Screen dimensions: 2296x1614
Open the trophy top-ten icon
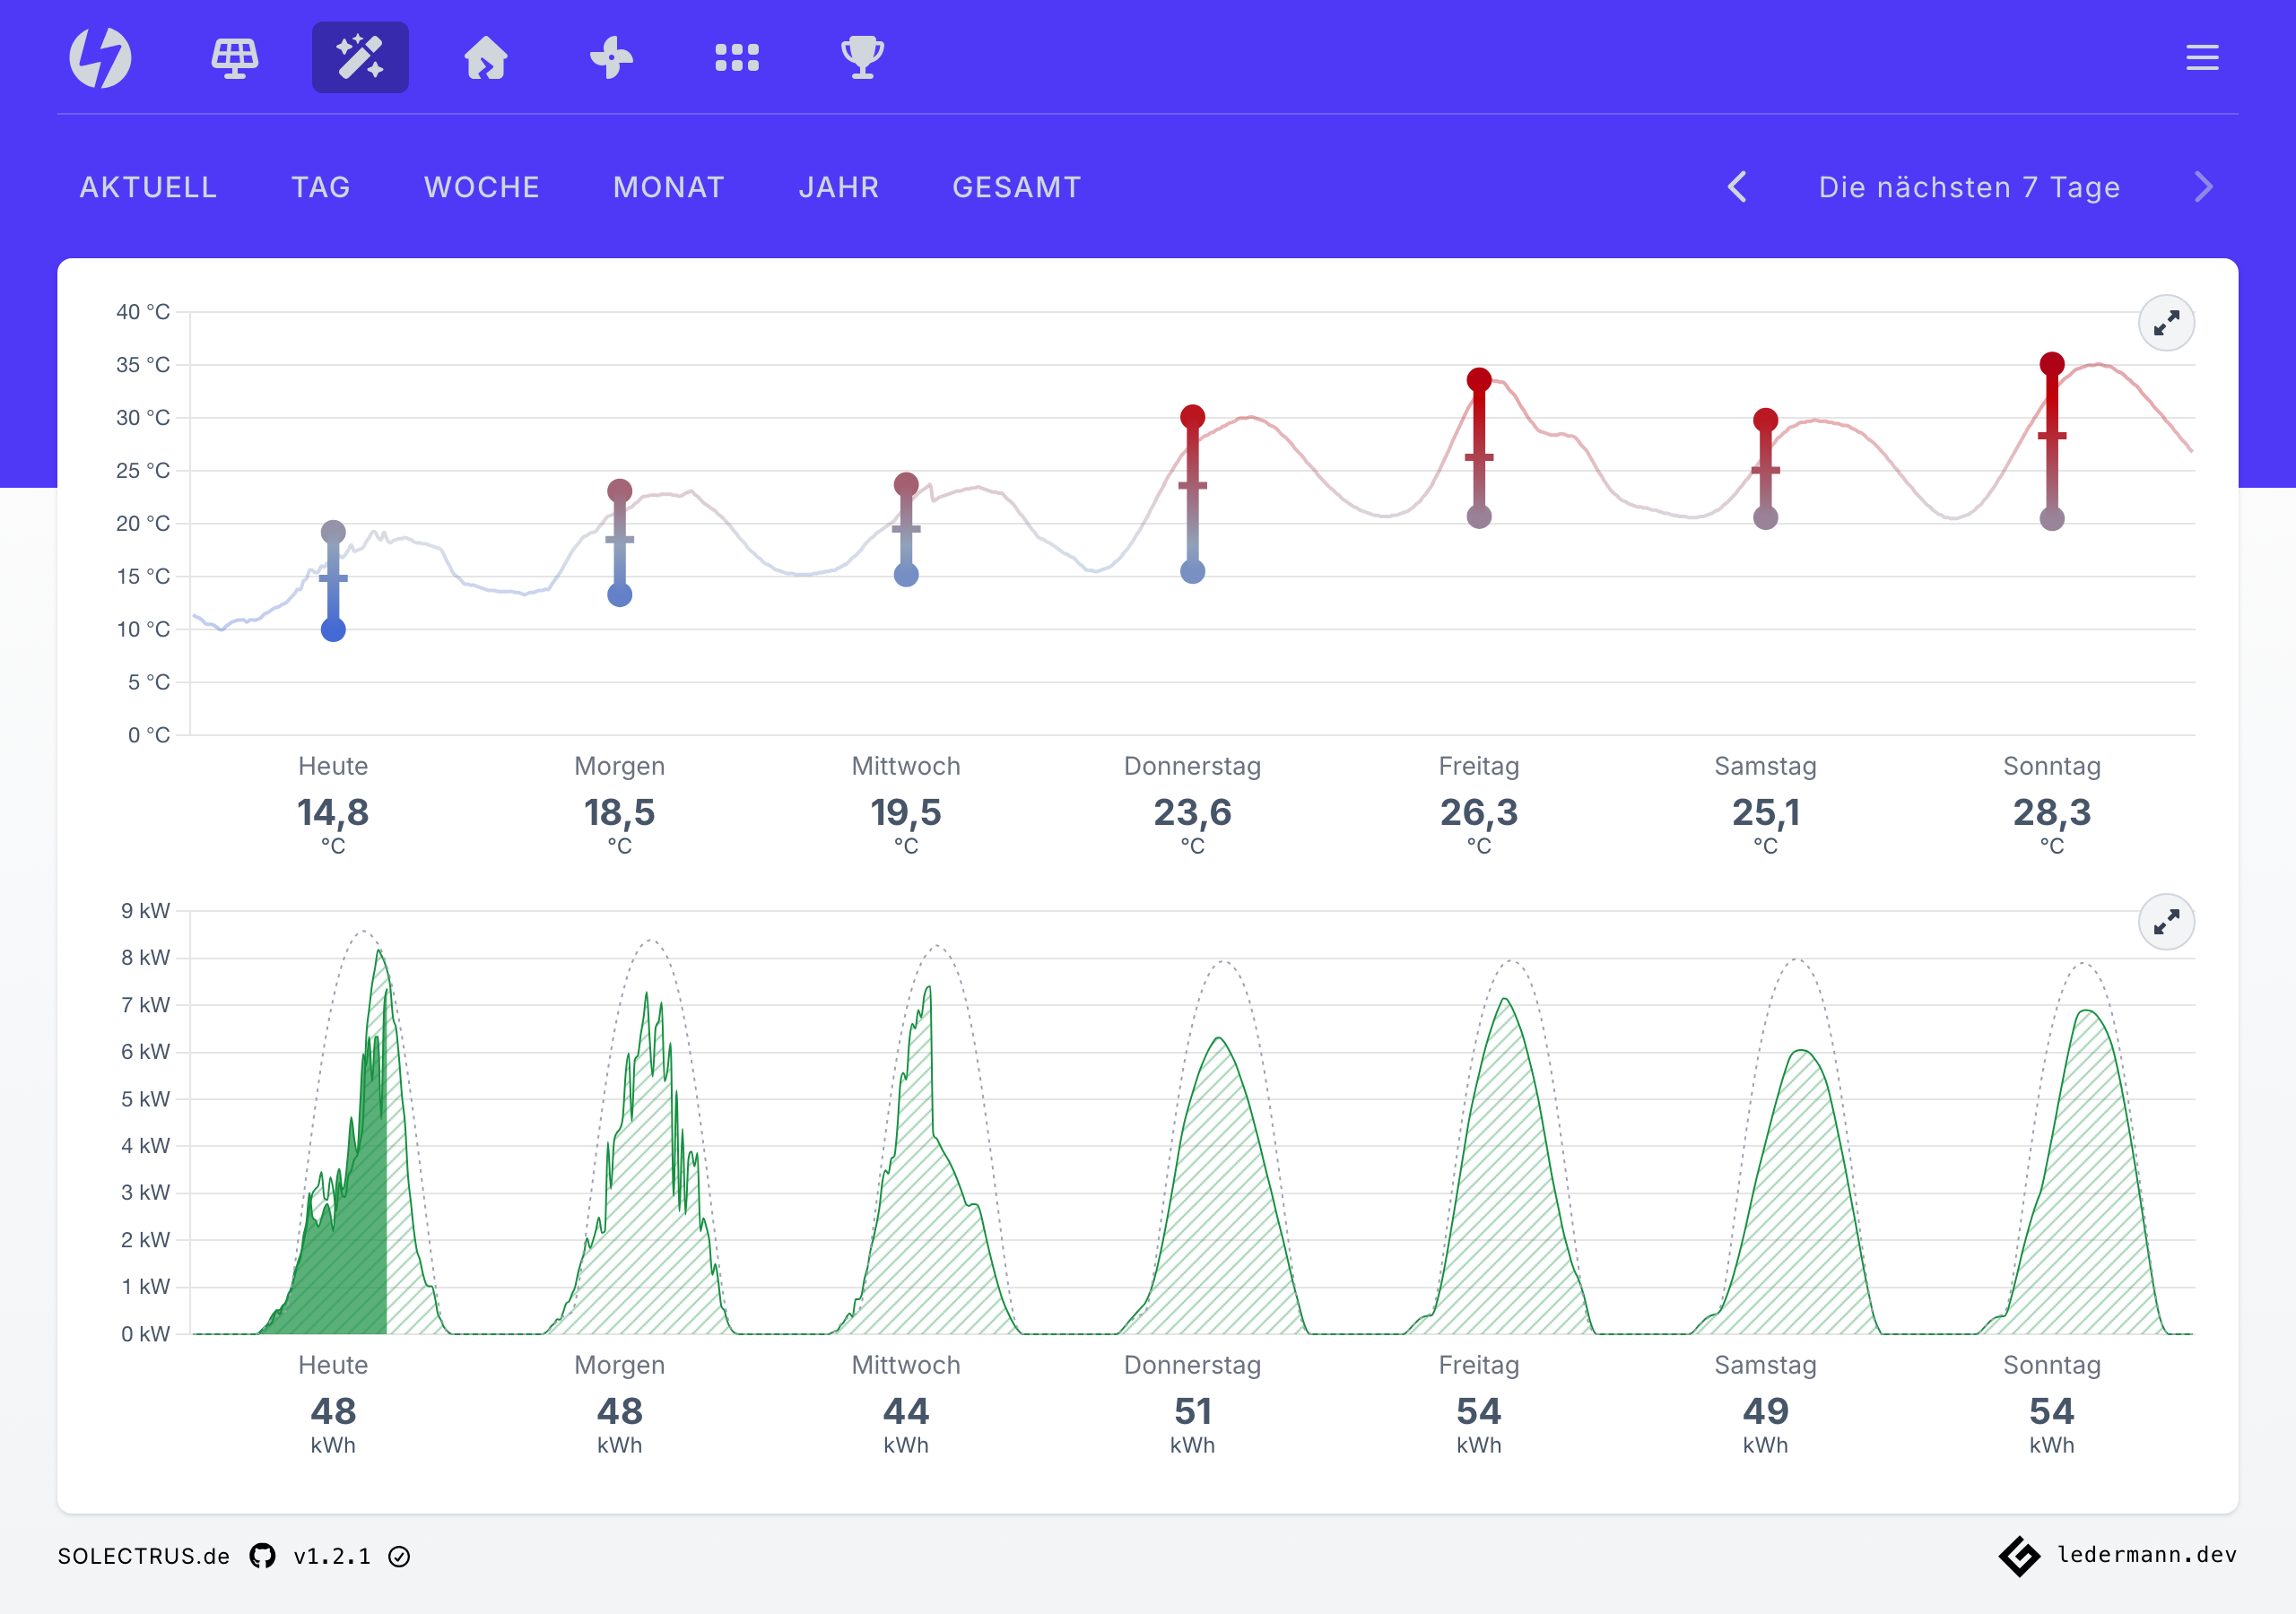click(862, 57)
